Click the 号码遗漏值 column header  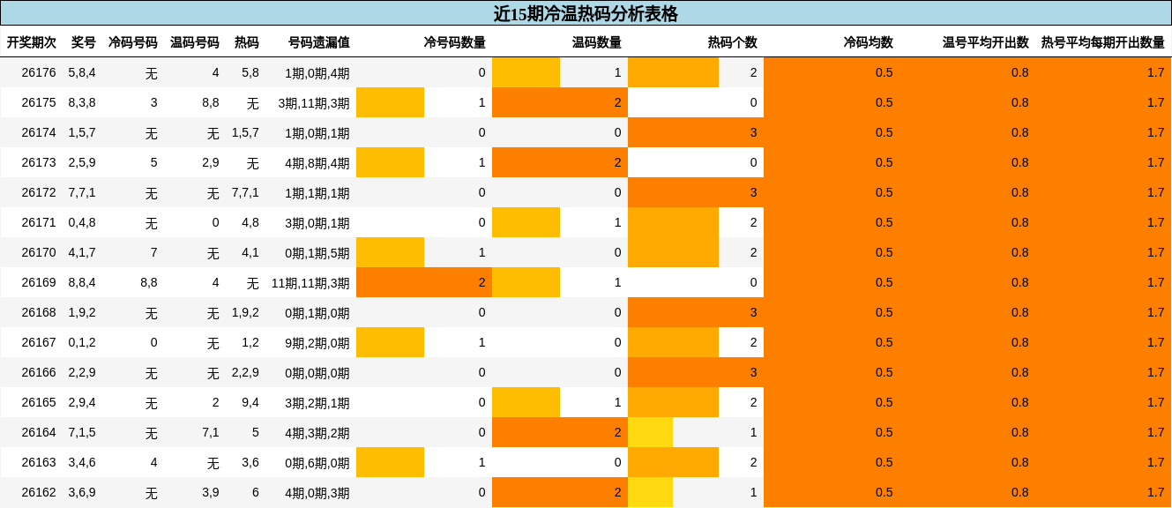coord(319,42)
